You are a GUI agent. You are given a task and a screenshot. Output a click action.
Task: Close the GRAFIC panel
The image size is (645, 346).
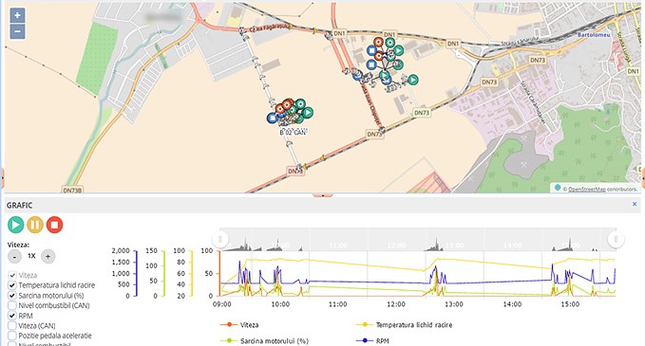635,204
